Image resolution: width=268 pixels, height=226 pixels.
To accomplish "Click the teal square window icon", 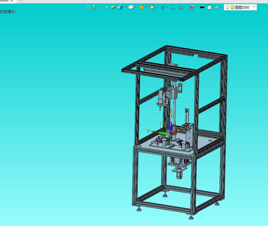I will [x=173, y=7].
